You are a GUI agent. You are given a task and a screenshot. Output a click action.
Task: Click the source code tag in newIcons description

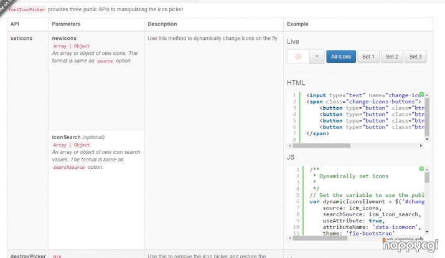[x=105, y=61]
